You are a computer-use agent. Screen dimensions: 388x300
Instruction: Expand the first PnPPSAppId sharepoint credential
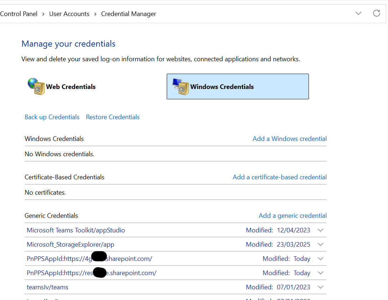[320, 259]
